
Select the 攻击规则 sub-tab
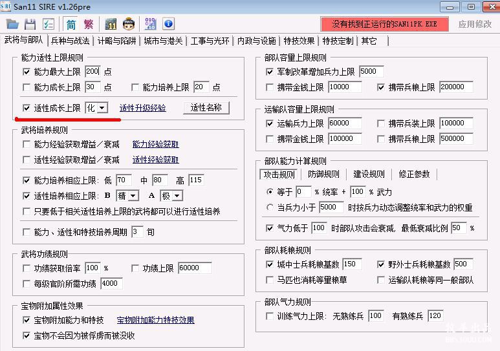279,174
